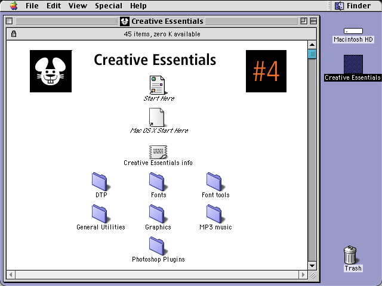Collapse the window with the windowshade box

[x=313, y=21]
